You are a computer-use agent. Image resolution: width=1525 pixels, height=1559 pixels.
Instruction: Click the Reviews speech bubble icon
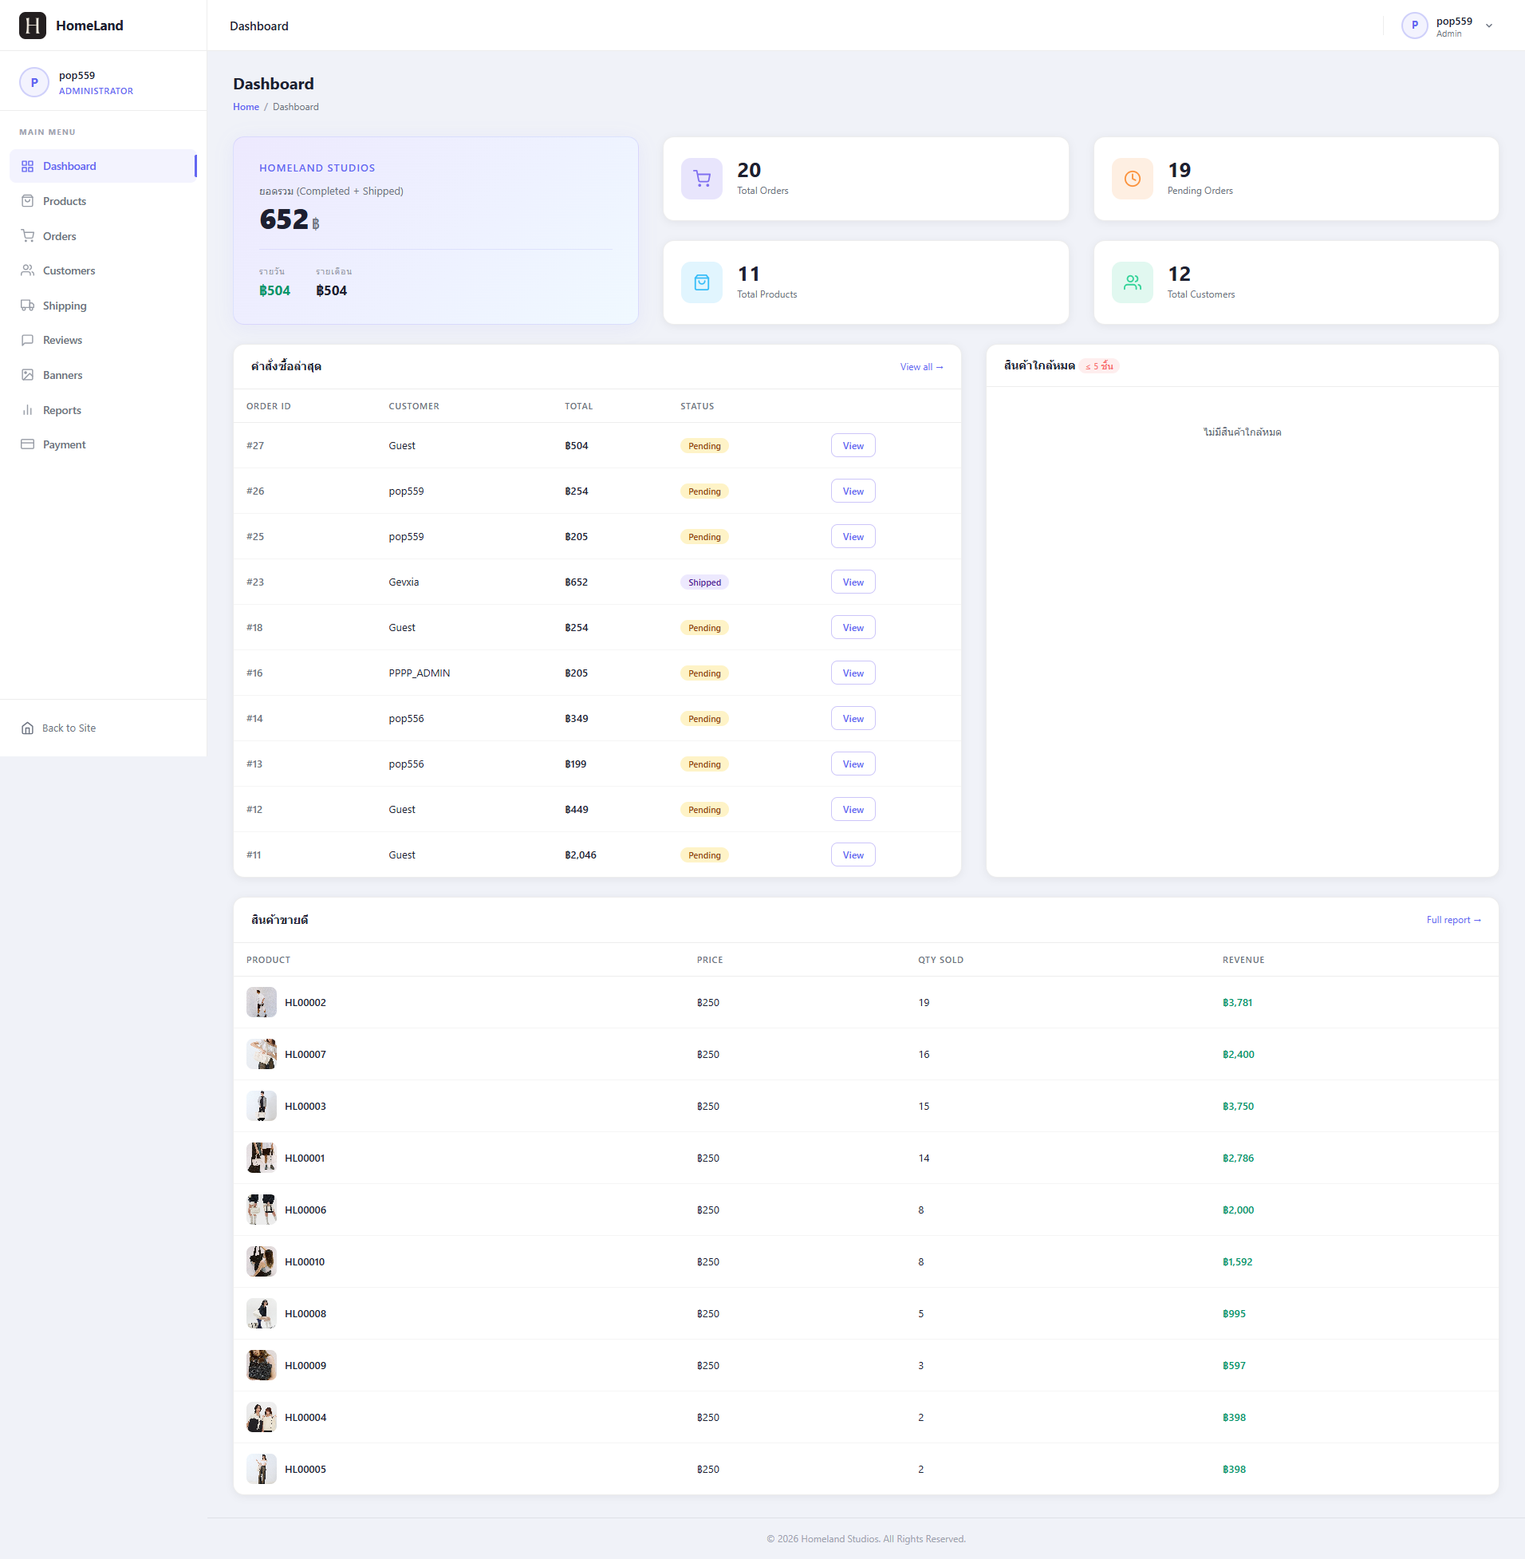(x=27, y=341)
